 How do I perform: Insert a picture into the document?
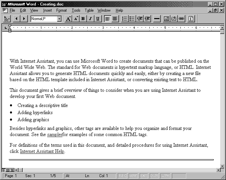pyautogui.click(x=167, y=19)
